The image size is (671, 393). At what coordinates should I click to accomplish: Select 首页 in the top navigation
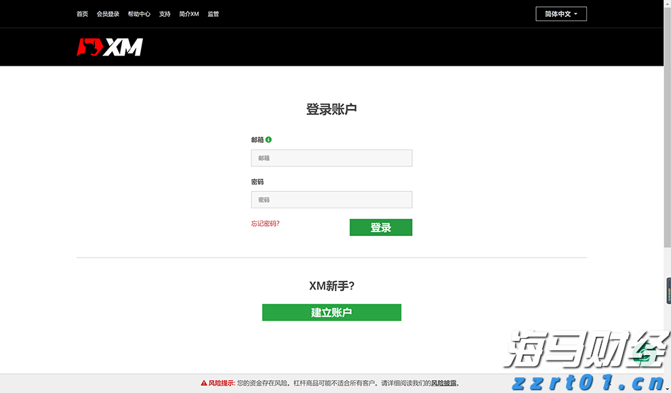[81, 14]
